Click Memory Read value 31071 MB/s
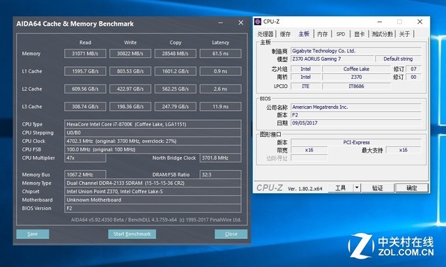This screenshot has height=267, width=446. pyautogui.click(x=85, y=54)
